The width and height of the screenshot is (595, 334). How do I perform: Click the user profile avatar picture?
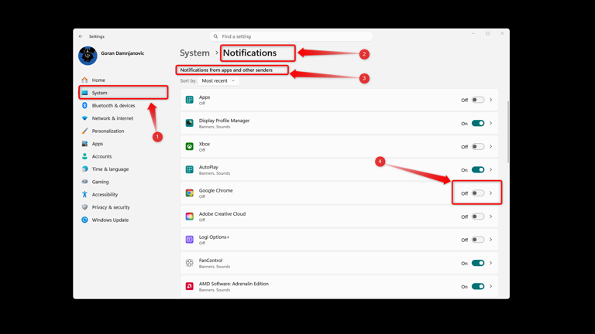click(88, 56)
